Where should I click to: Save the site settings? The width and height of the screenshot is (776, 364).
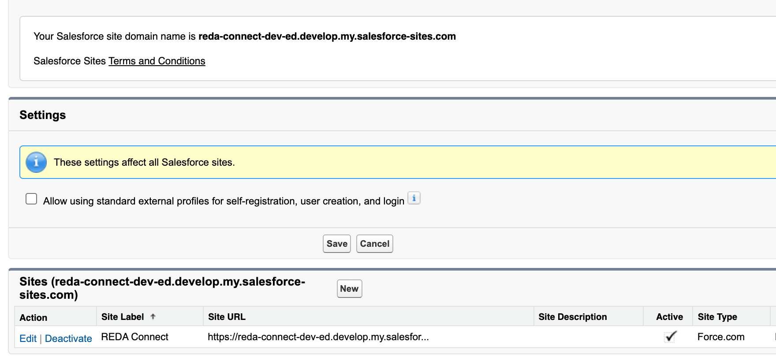(337, 244)
